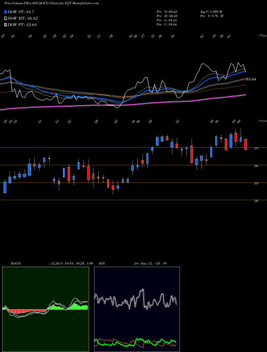Select the DOW ST legend label
Viewport: 267px width, 352px height.
21,12
